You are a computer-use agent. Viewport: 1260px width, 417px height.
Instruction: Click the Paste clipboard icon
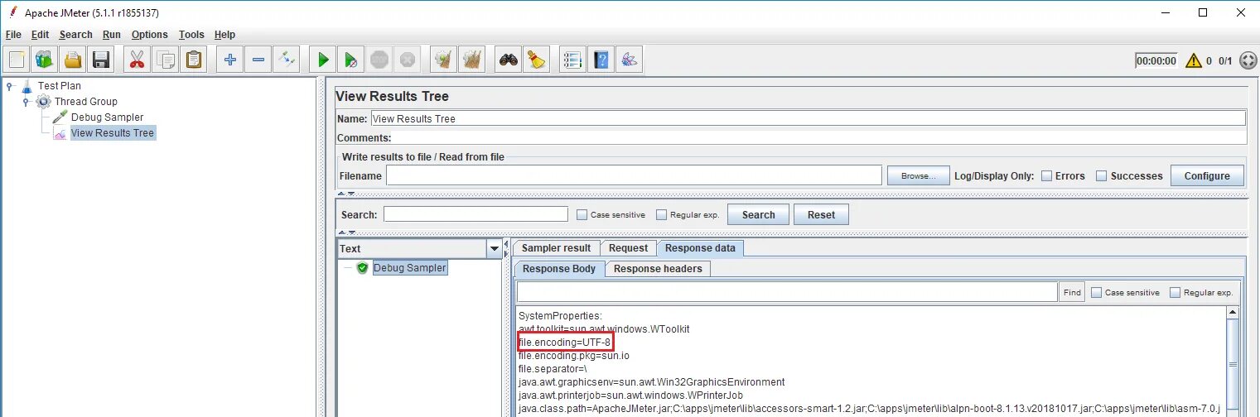pos(194,60)
